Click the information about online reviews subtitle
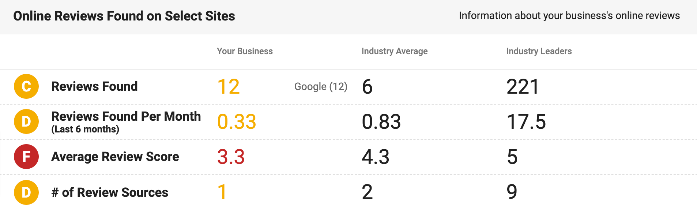 (569, 16)
